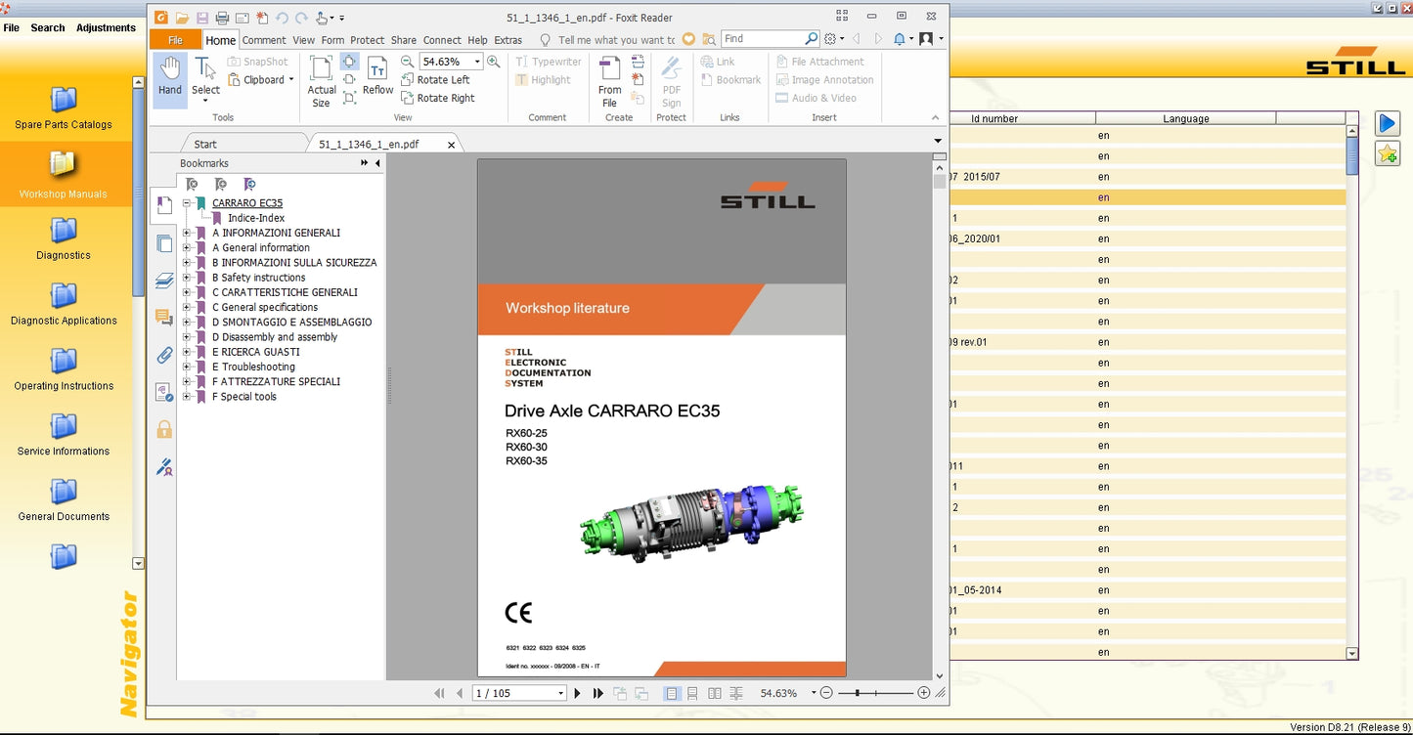Switch to the Protect ribbon tab
Viewport: 1413px width, 735px height.
coord(368,40)
